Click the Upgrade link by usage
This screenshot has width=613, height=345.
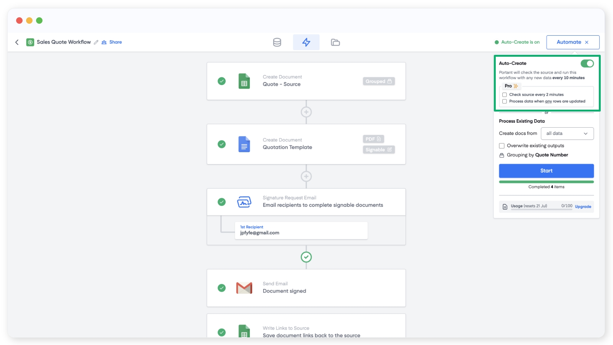(x=583, y=207)
